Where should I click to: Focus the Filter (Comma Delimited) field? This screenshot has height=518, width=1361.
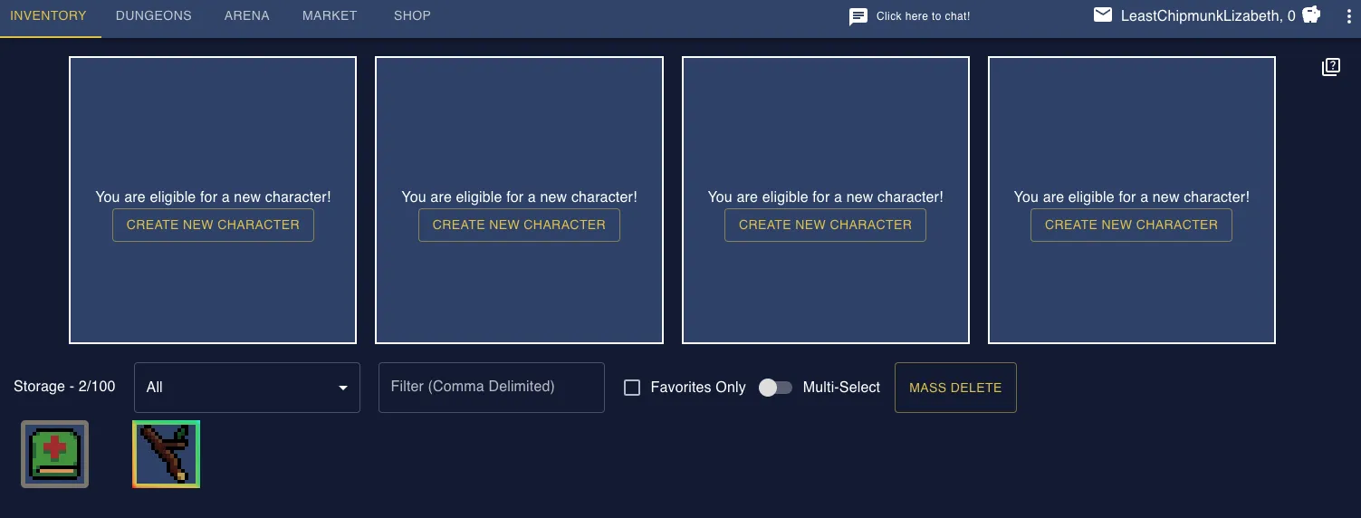coord(492,388)
